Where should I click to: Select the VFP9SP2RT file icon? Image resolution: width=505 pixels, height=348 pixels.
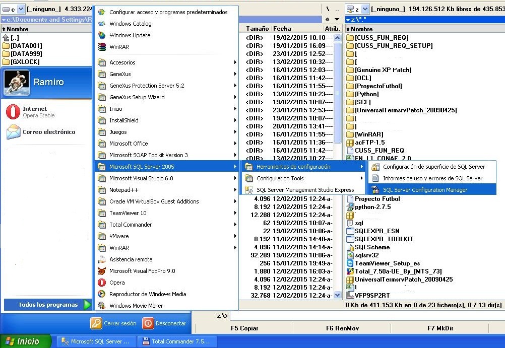pos(350,296)
